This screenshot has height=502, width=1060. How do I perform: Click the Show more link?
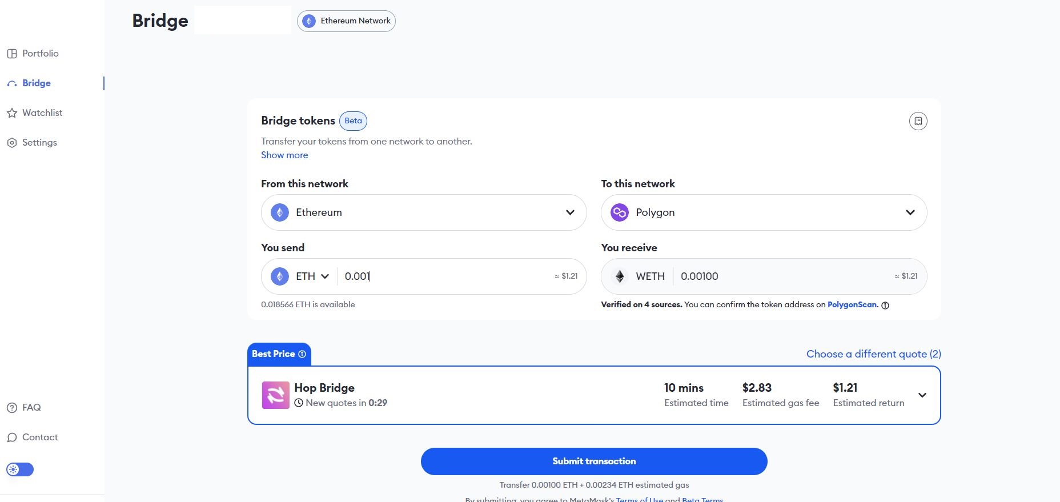pyautogui.click(x=284, y=155)
